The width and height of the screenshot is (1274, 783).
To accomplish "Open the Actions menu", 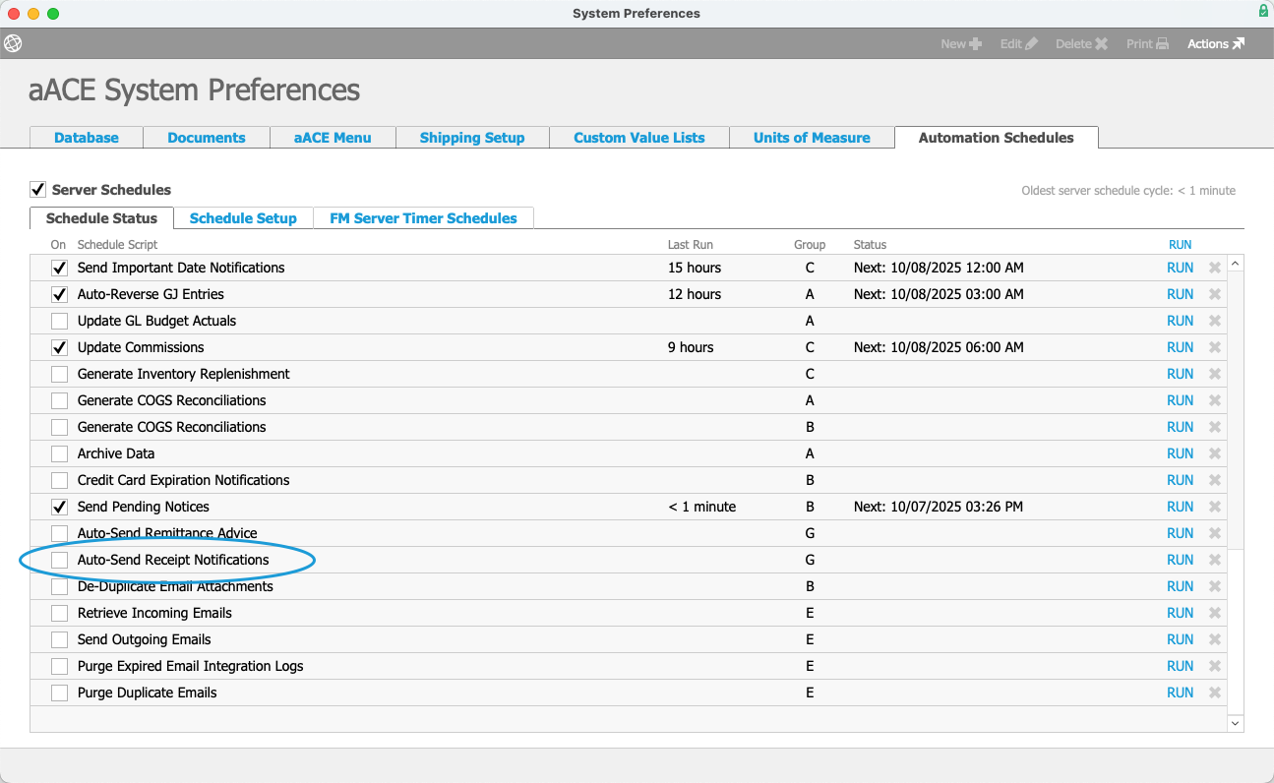I will pos(1216,43).
